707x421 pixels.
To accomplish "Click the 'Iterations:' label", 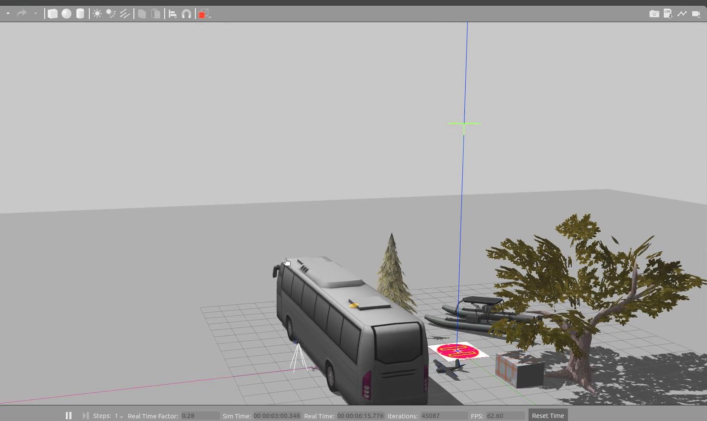I will click(402, 416).
